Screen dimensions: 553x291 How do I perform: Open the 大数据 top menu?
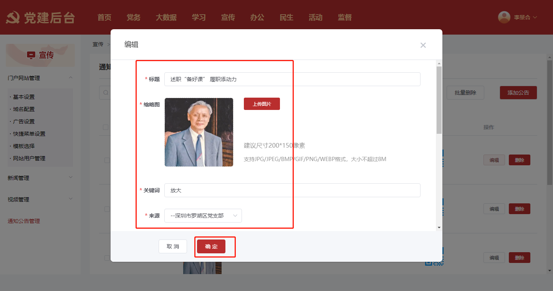166,17
